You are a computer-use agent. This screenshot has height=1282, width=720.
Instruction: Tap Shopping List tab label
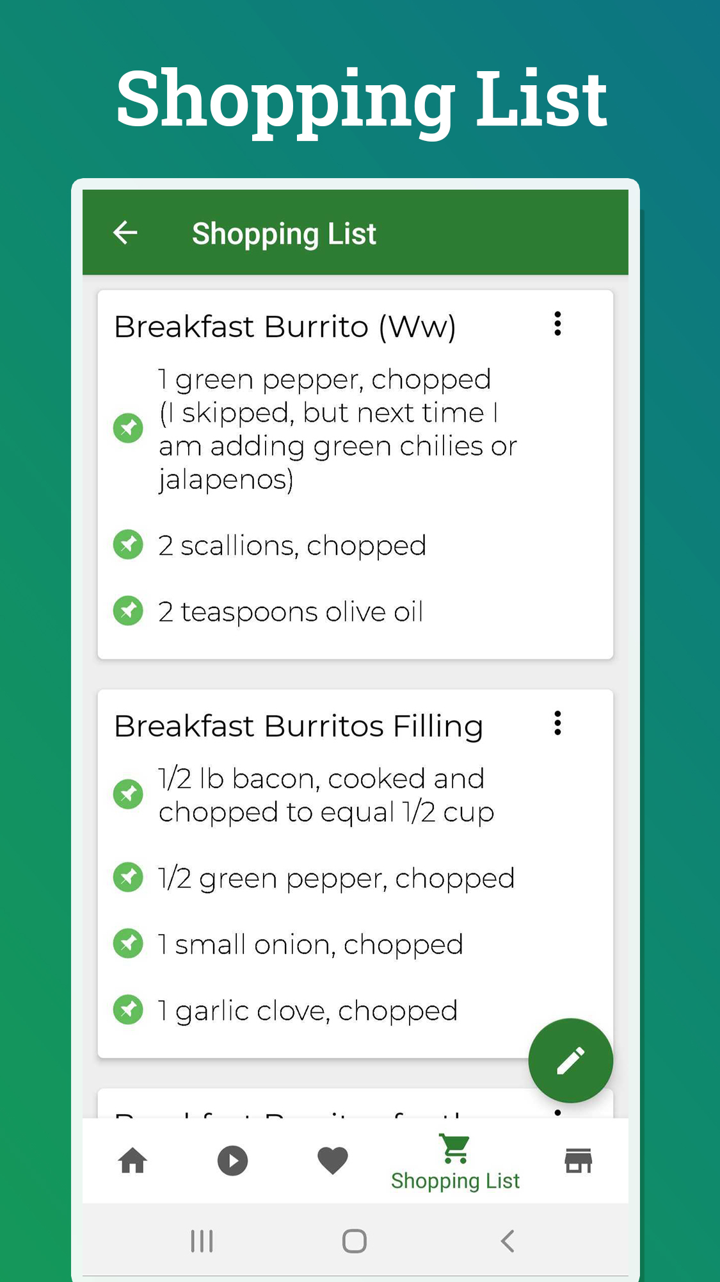(455, 1181)
